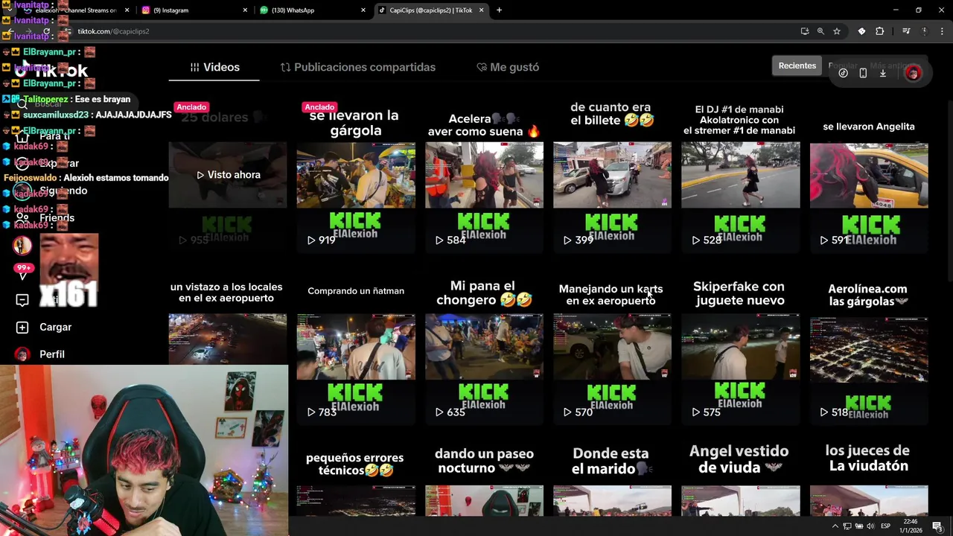Click the Perfil link in sidebar
Viewport: 953px width, 536px height.
(x=52, y=354)
